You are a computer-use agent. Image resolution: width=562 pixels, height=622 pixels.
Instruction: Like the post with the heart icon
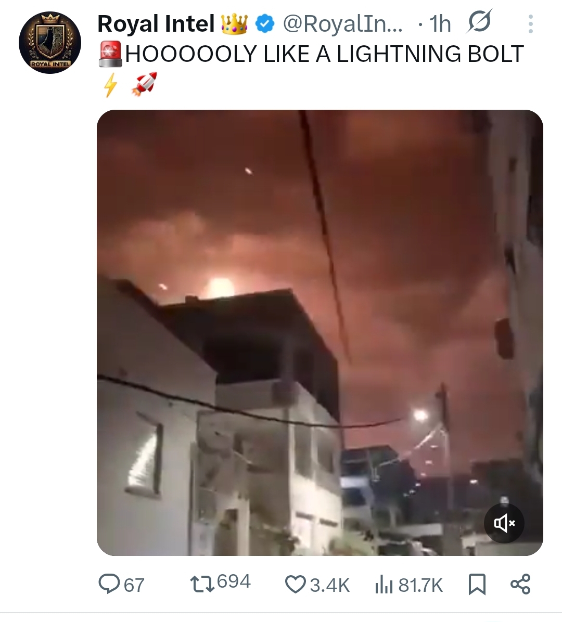295,585
